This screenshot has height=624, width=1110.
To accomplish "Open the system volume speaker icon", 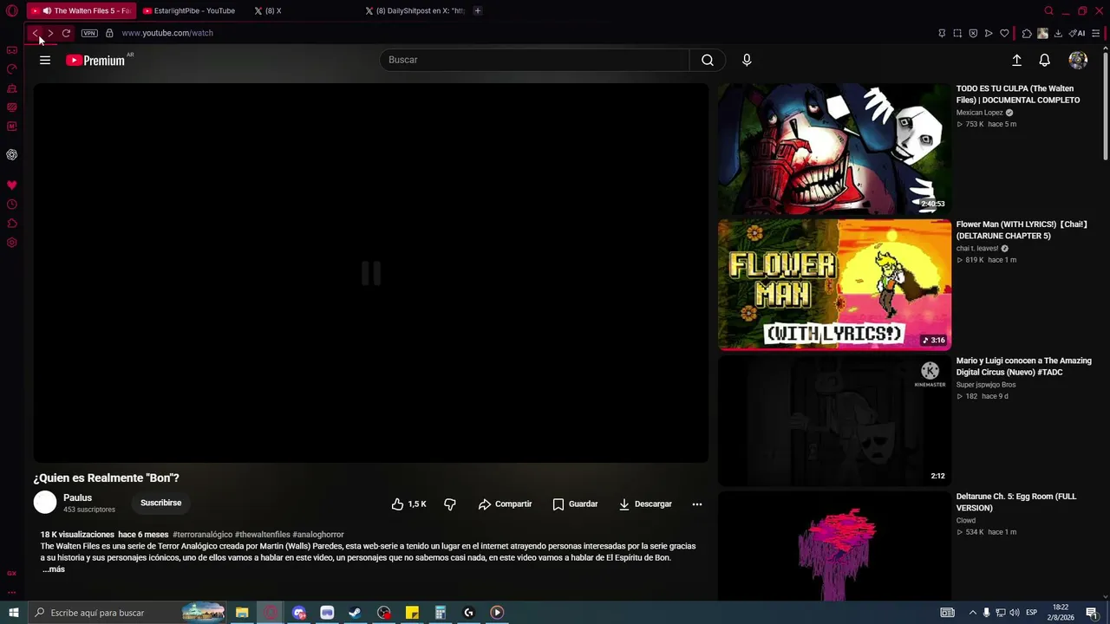I will tap(1015, 613).
